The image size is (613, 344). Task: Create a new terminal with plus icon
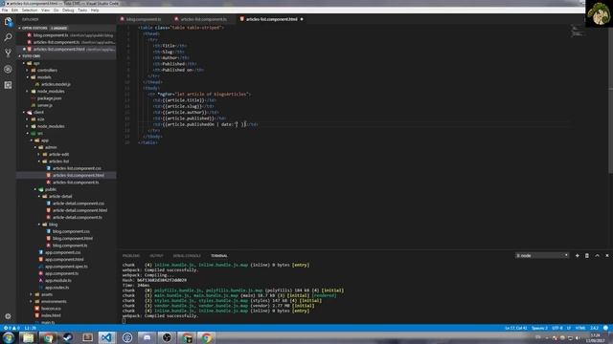[x=577, y=255]
